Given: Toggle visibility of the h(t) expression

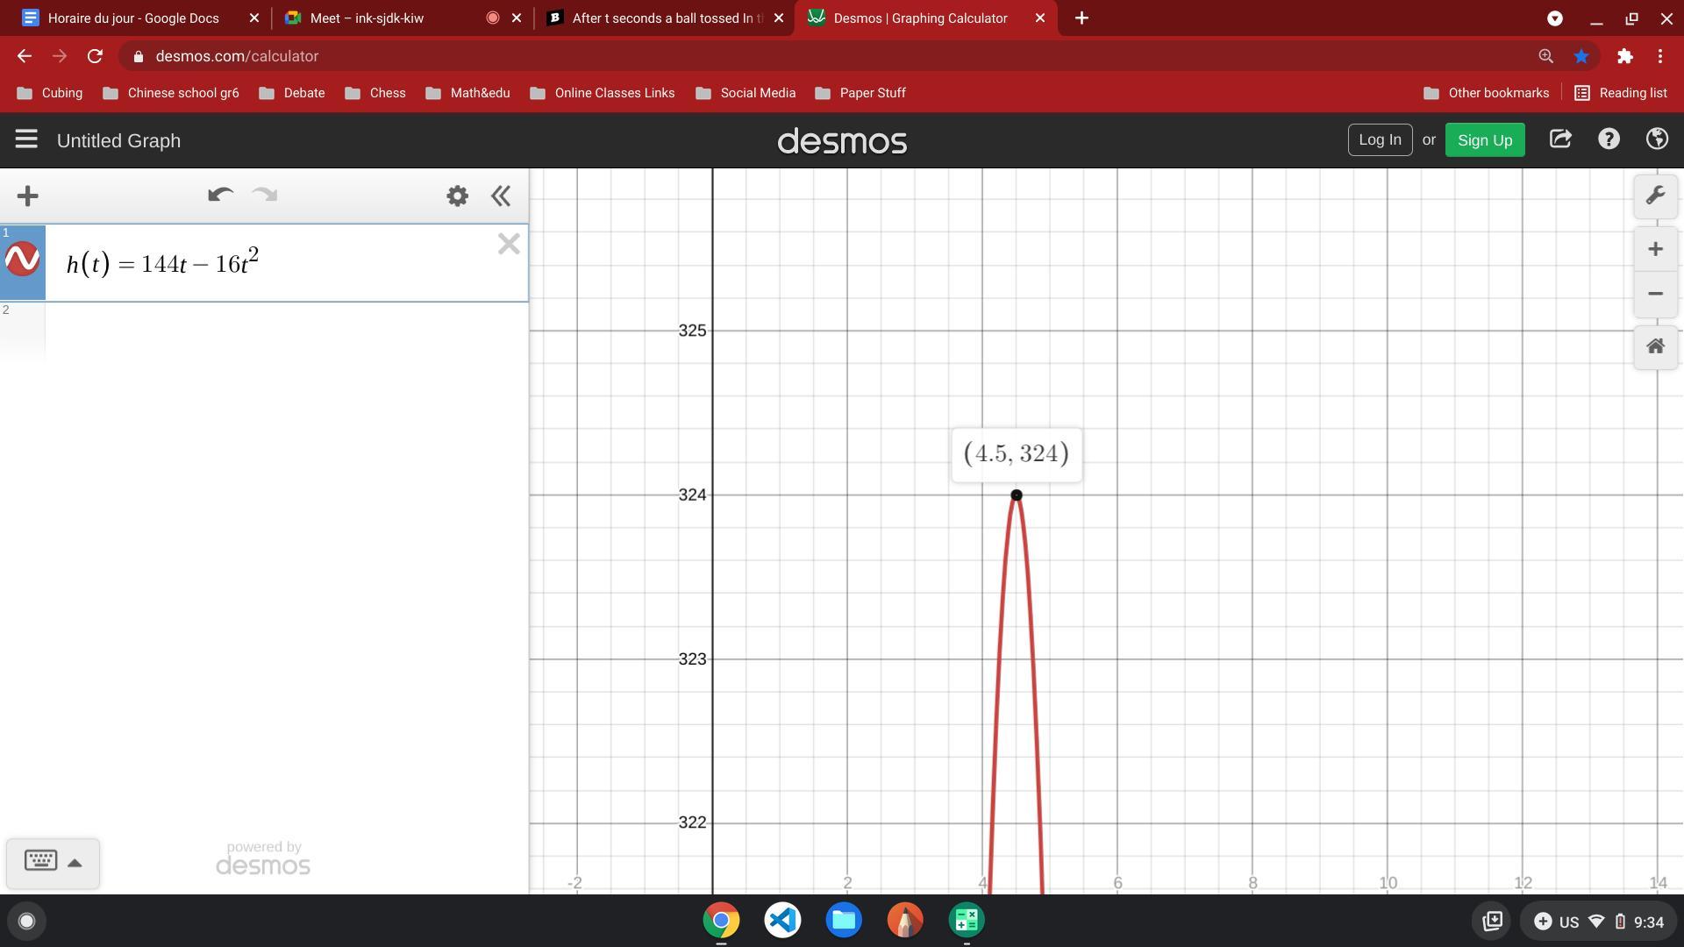Looking at the screenshot, I should (x=23, y=260).
